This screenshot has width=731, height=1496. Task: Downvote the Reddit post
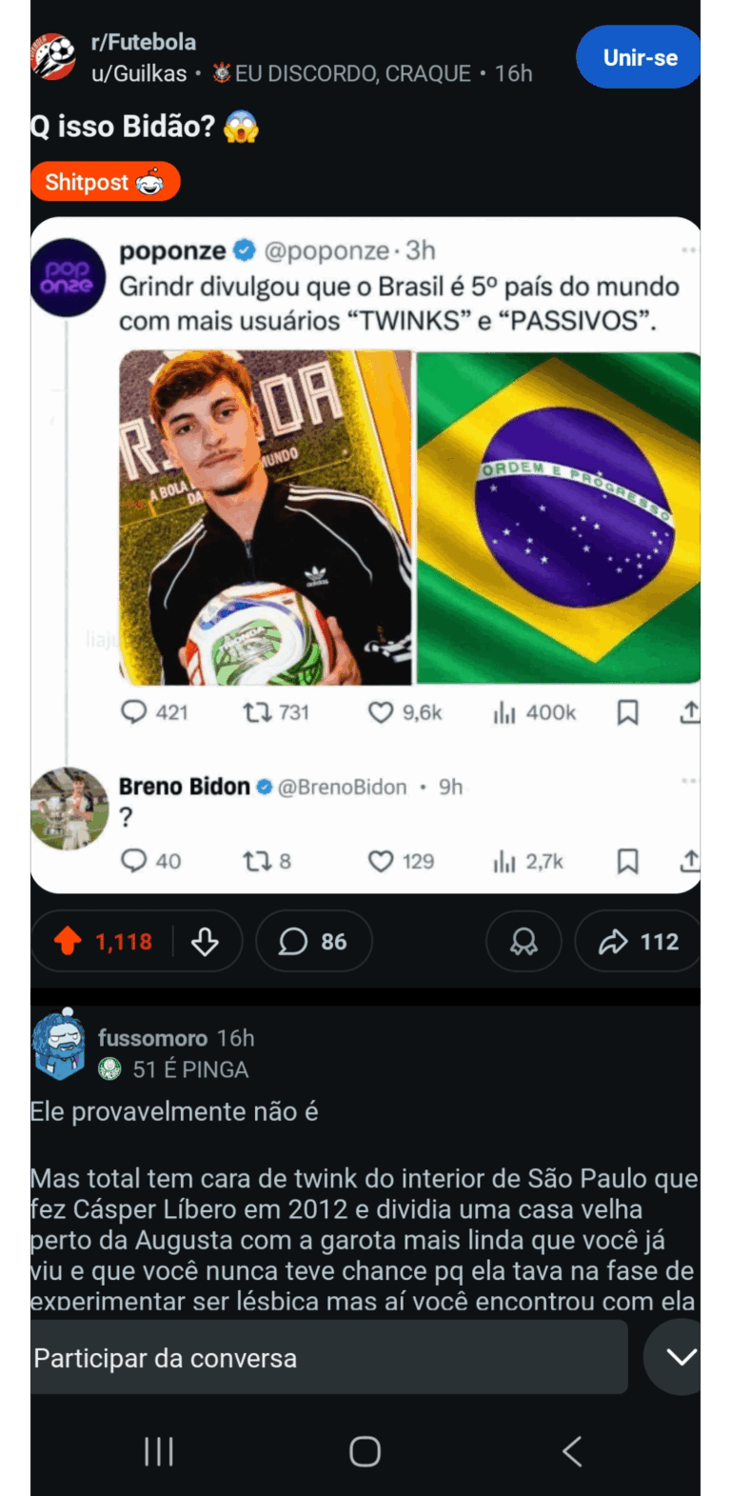[206, 942]
